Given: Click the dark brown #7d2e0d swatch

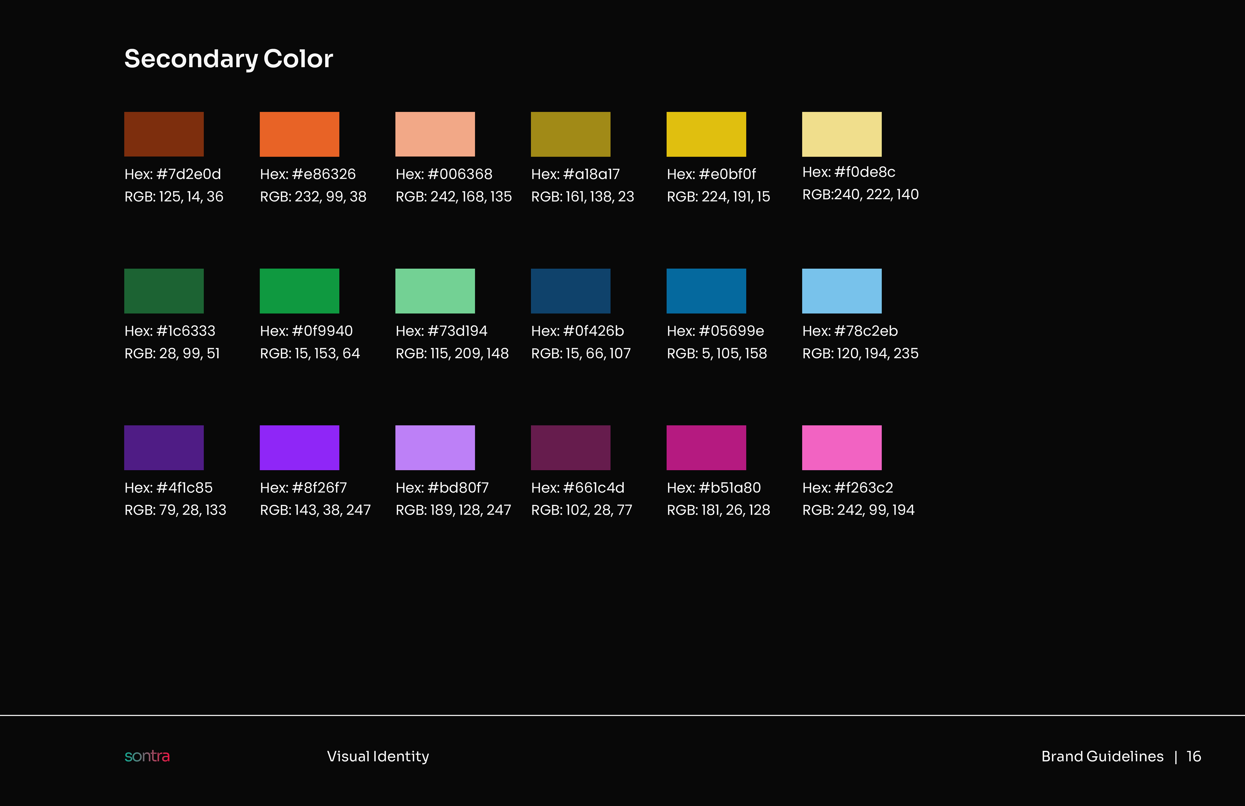Looking at the screenshot, I should click(x=164, y=134).
